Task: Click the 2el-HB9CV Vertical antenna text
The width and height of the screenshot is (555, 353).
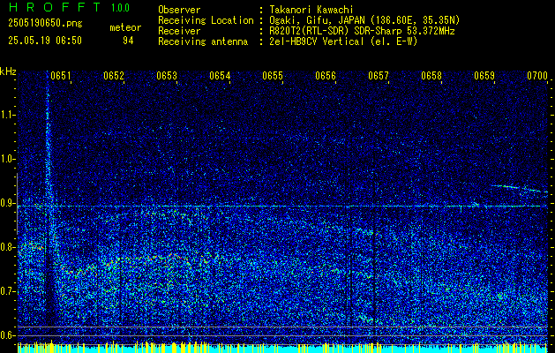Action: (x=343, y=41)
